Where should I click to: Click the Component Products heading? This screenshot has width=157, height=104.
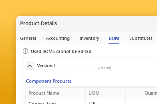point(49,81)
